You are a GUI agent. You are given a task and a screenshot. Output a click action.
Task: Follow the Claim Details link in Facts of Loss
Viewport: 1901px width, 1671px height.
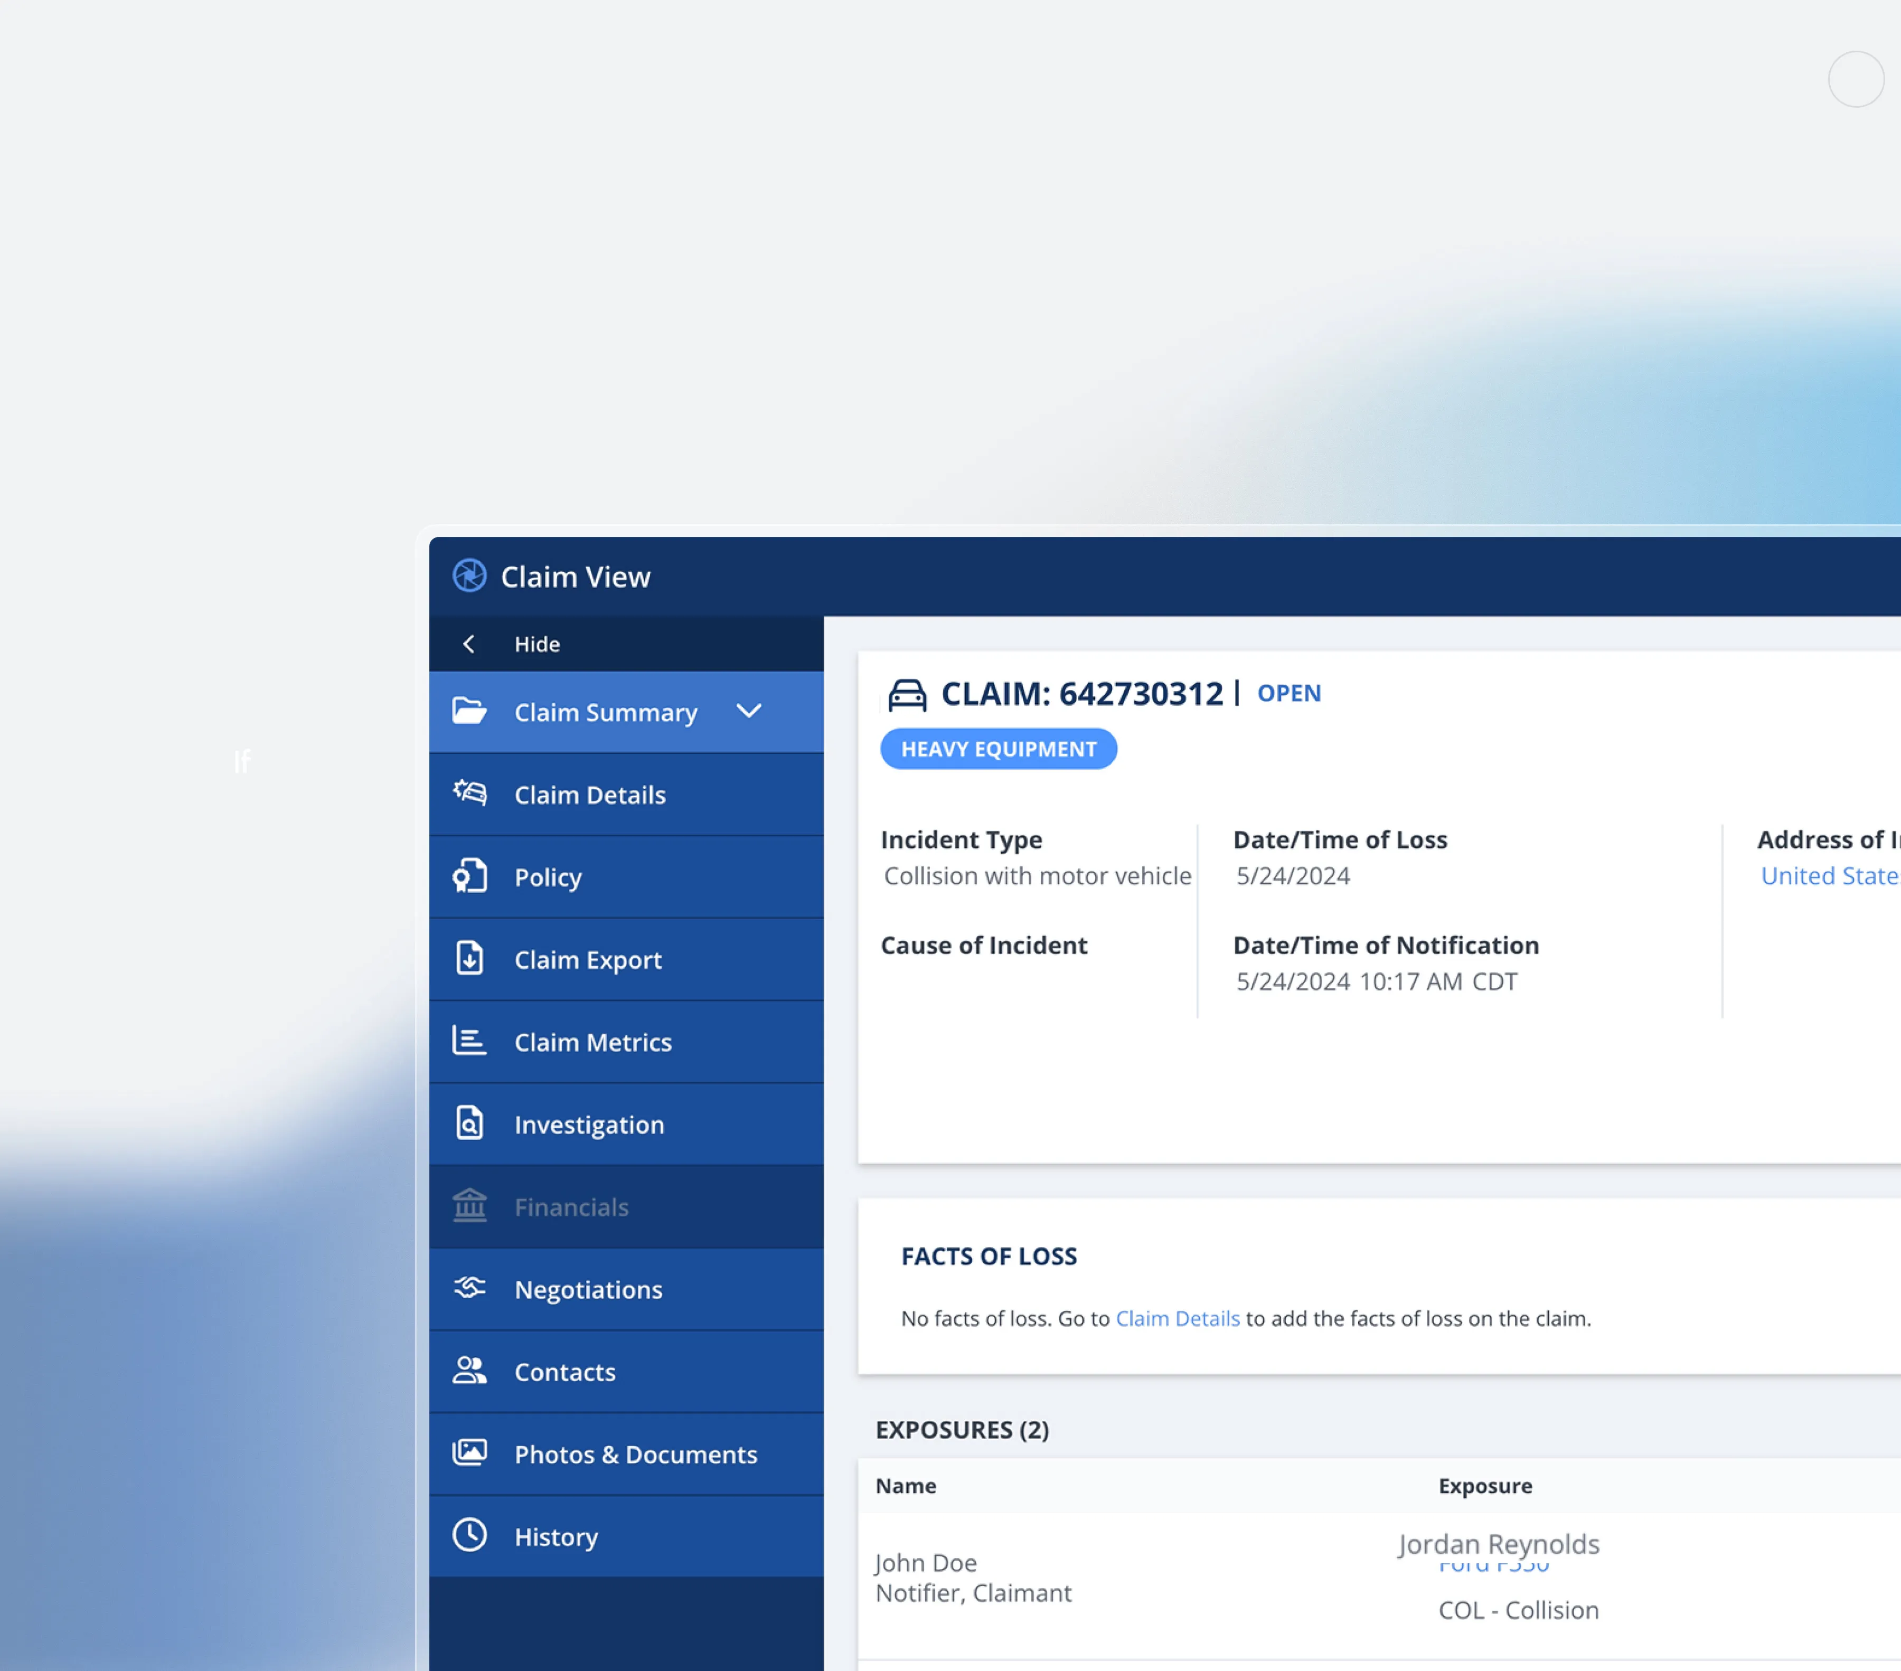point(1177,1318)
